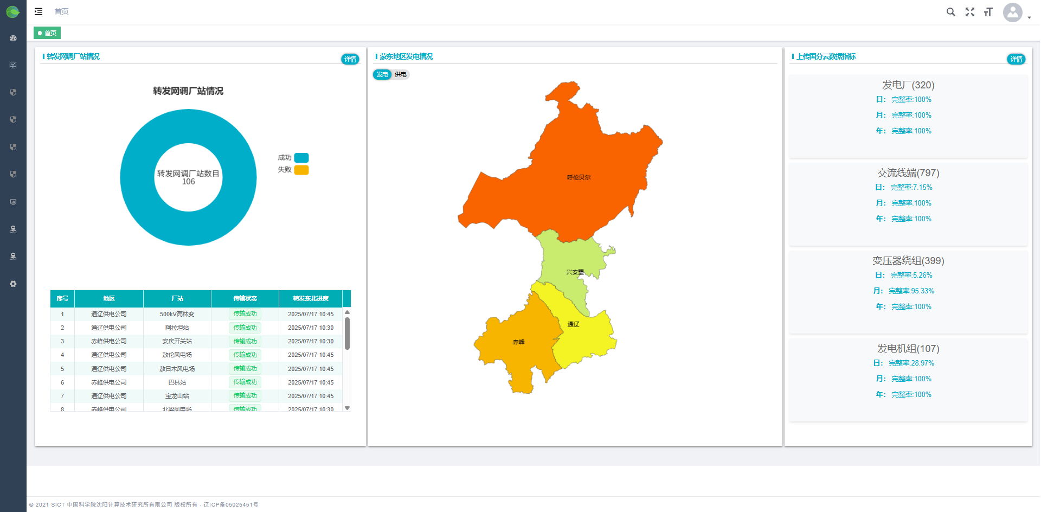The width and height of the screenshot is (1041, 512).
Task: Select the green 首页 tab
Action: [47, 33]
